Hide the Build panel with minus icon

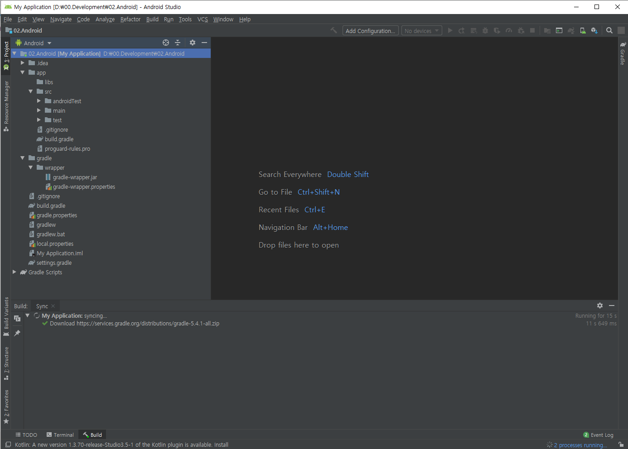coord(612,306)
